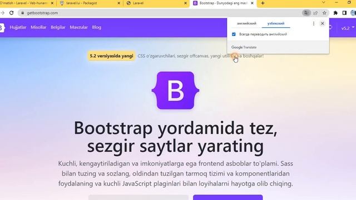Minimize the browser window

point(336,2)
